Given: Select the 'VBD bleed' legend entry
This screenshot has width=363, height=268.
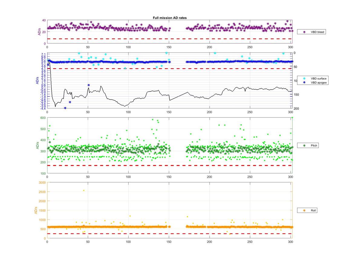Looking at the screenshot, I should tap(311, 31).
